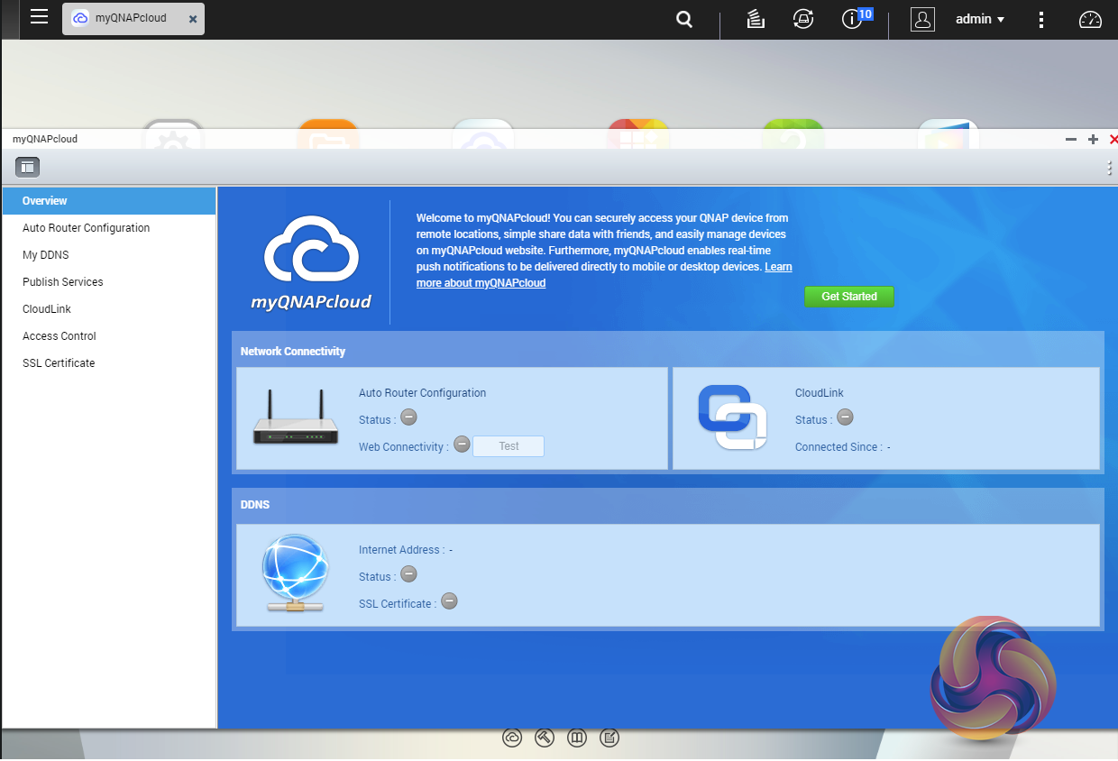This screenshot has height=761, width=1118.
Task: Maximize the myQNAPcloud window
Action: [1093, 140]
